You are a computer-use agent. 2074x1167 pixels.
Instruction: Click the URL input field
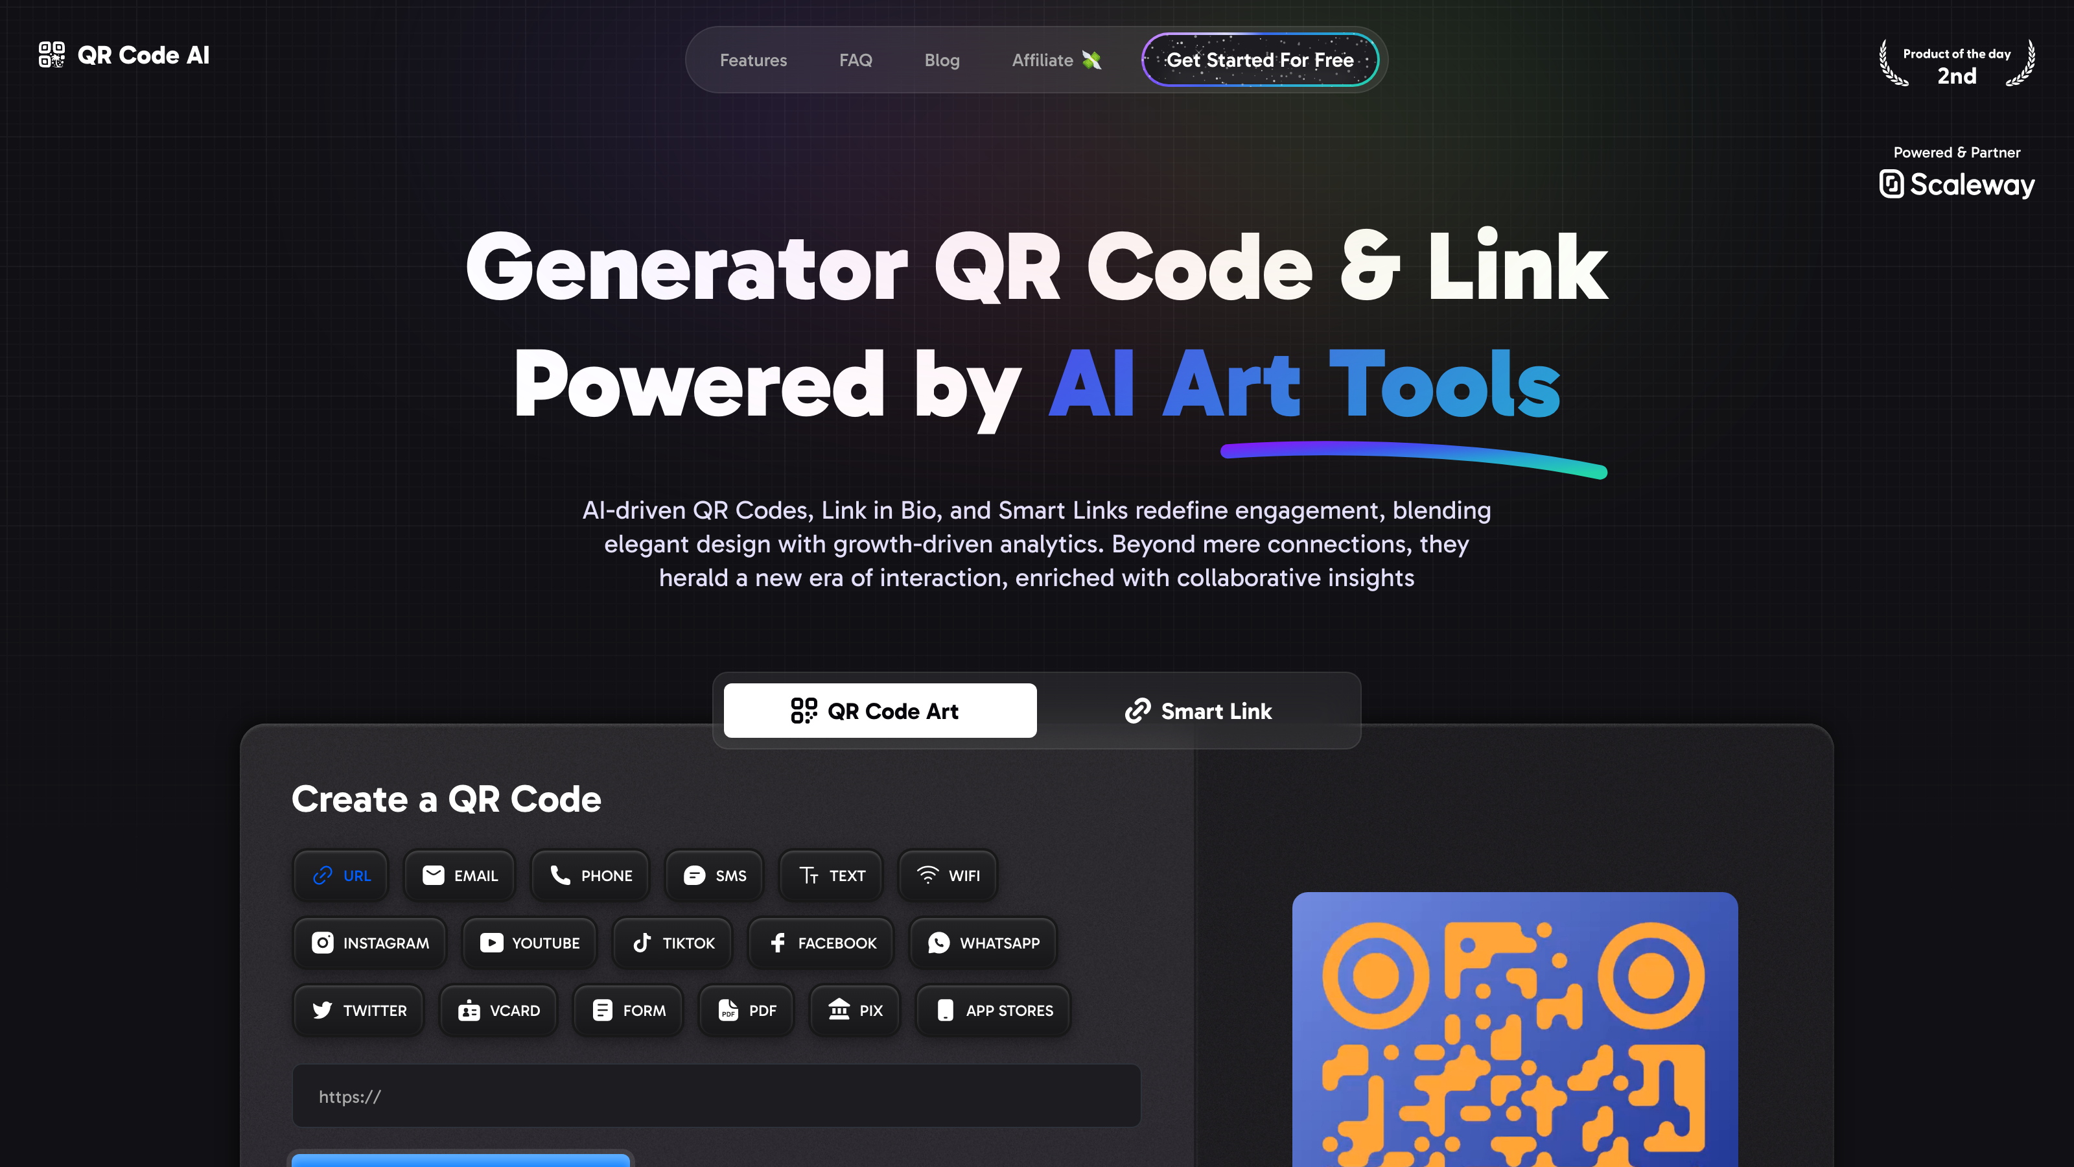[x=715, y=1096]
